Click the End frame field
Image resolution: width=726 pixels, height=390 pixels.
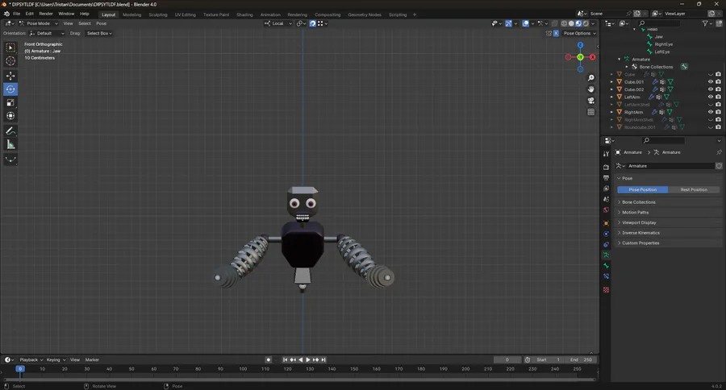pos(580,359)
